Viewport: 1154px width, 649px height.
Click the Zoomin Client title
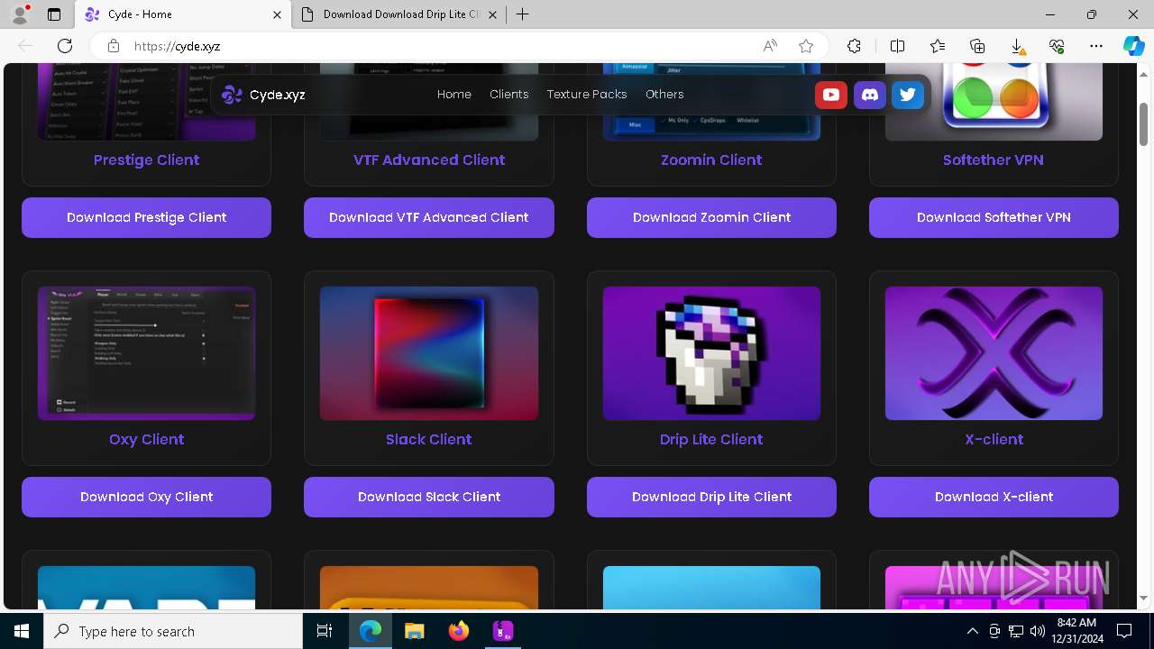pyautogui.click(x=711, y=160)
